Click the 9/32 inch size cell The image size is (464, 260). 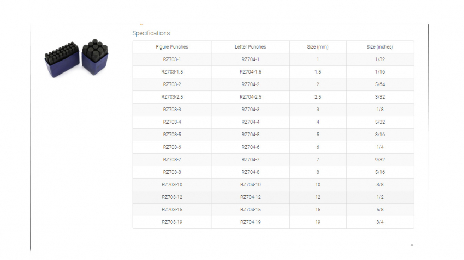(x=379, y=160)
